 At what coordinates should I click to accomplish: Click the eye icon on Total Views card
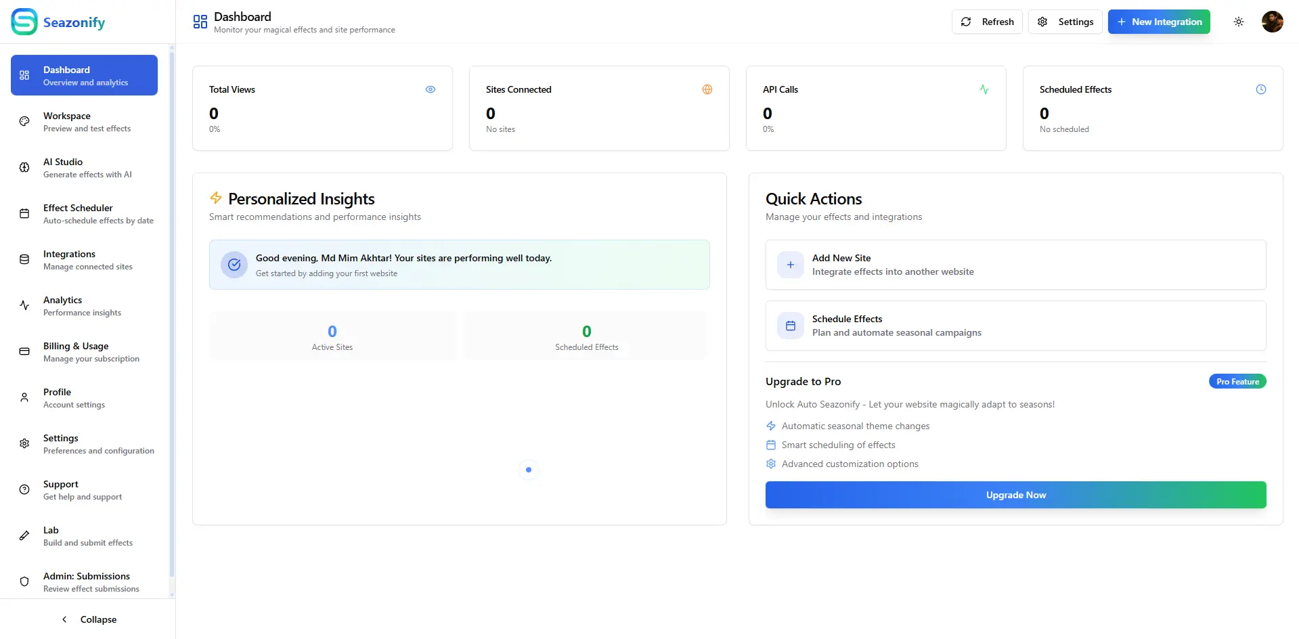(x=431, y=89)
